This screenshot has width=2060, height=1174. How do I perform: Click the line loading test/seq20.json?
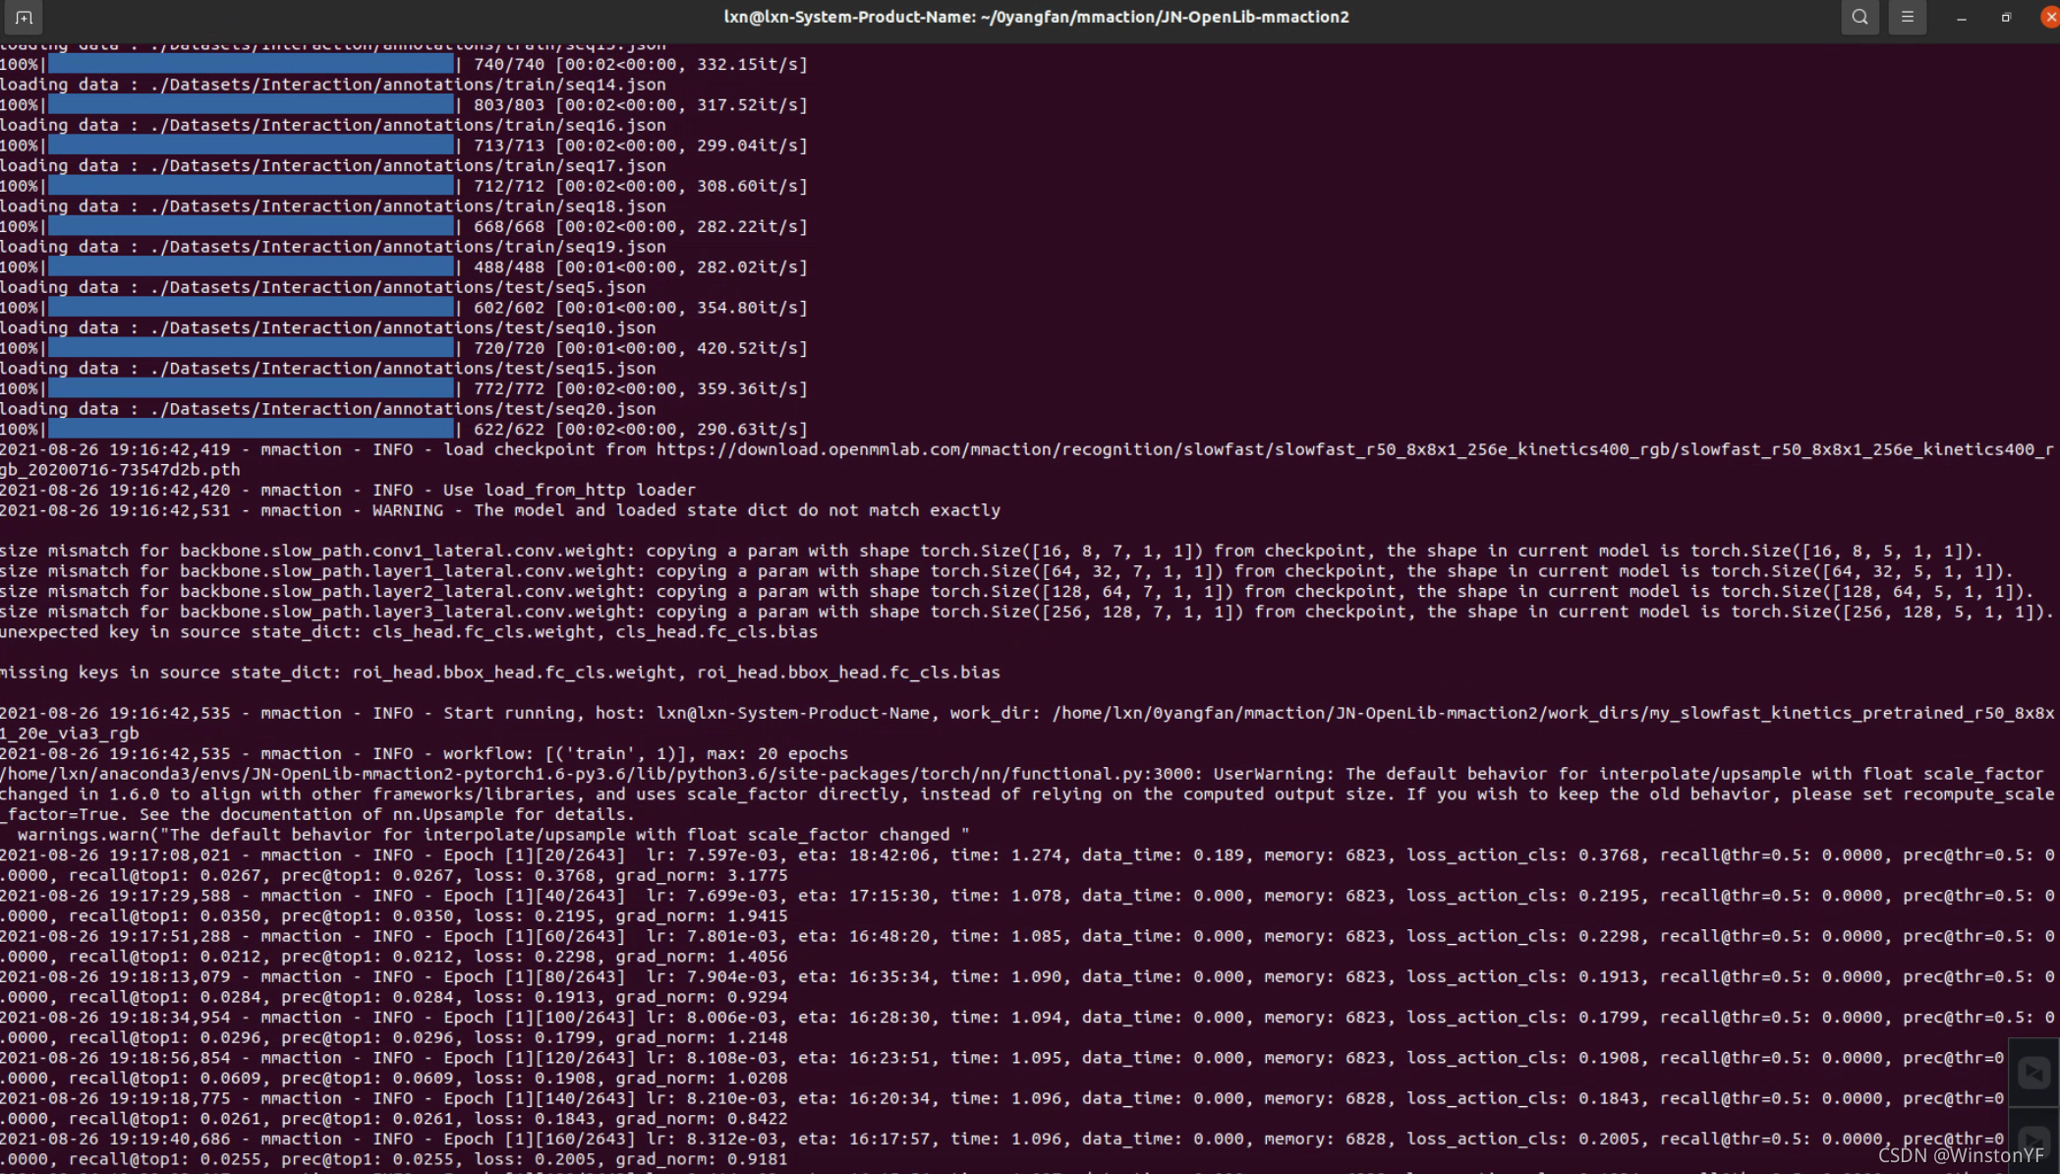click(x=328, y=409)
